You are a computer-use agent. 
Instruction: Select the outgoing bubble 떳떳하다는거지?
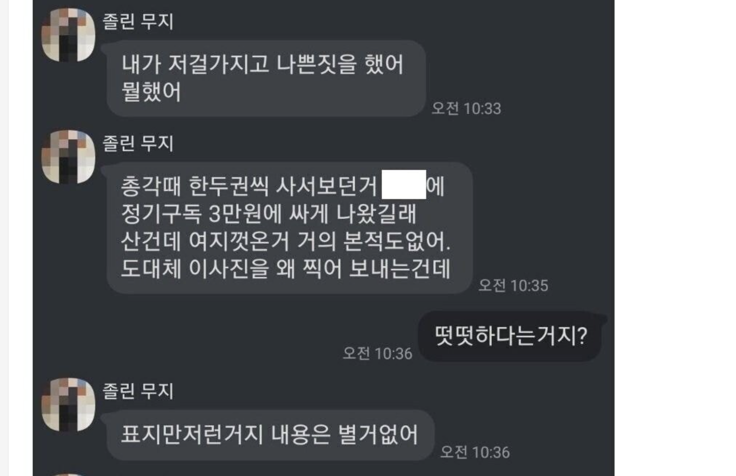click(510, 336)
